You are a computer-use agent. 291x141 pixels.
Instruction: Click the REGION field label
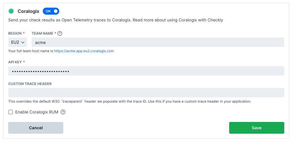(15, 33)
